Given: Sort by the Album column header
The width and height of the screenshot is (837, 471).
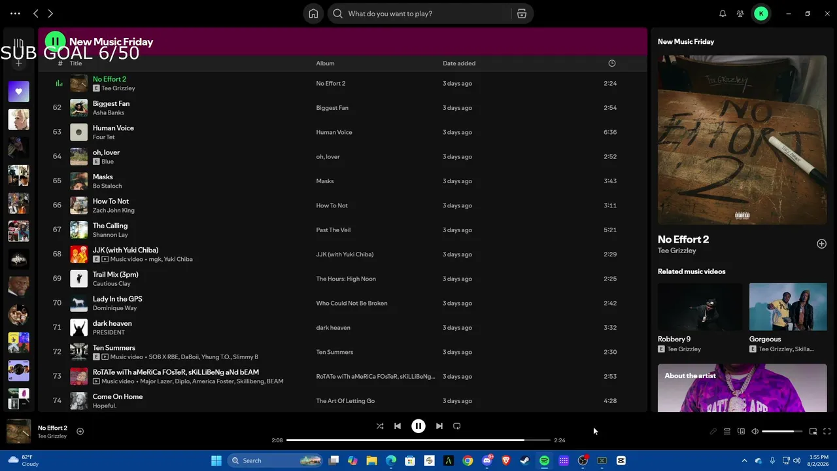Looking at the screenshot, I should coord(325,63).
